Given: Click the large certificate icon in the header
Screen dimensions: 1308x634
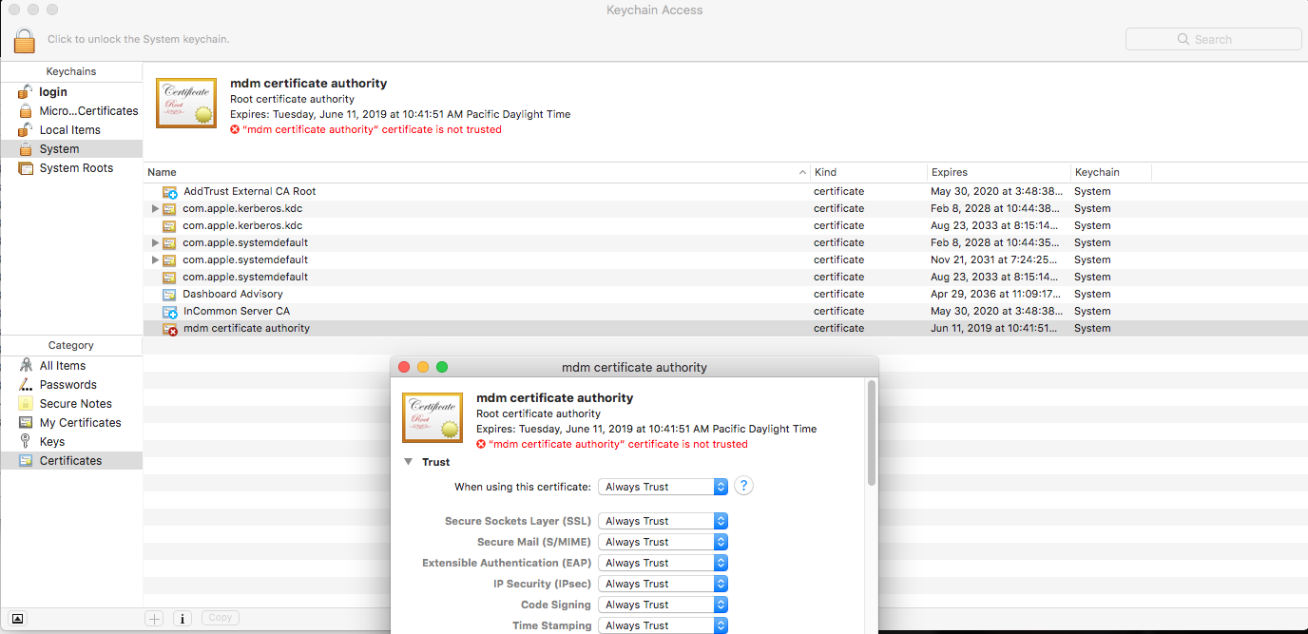Looking at the screenshot, I should pyautogui.click(x=186, y=102).
